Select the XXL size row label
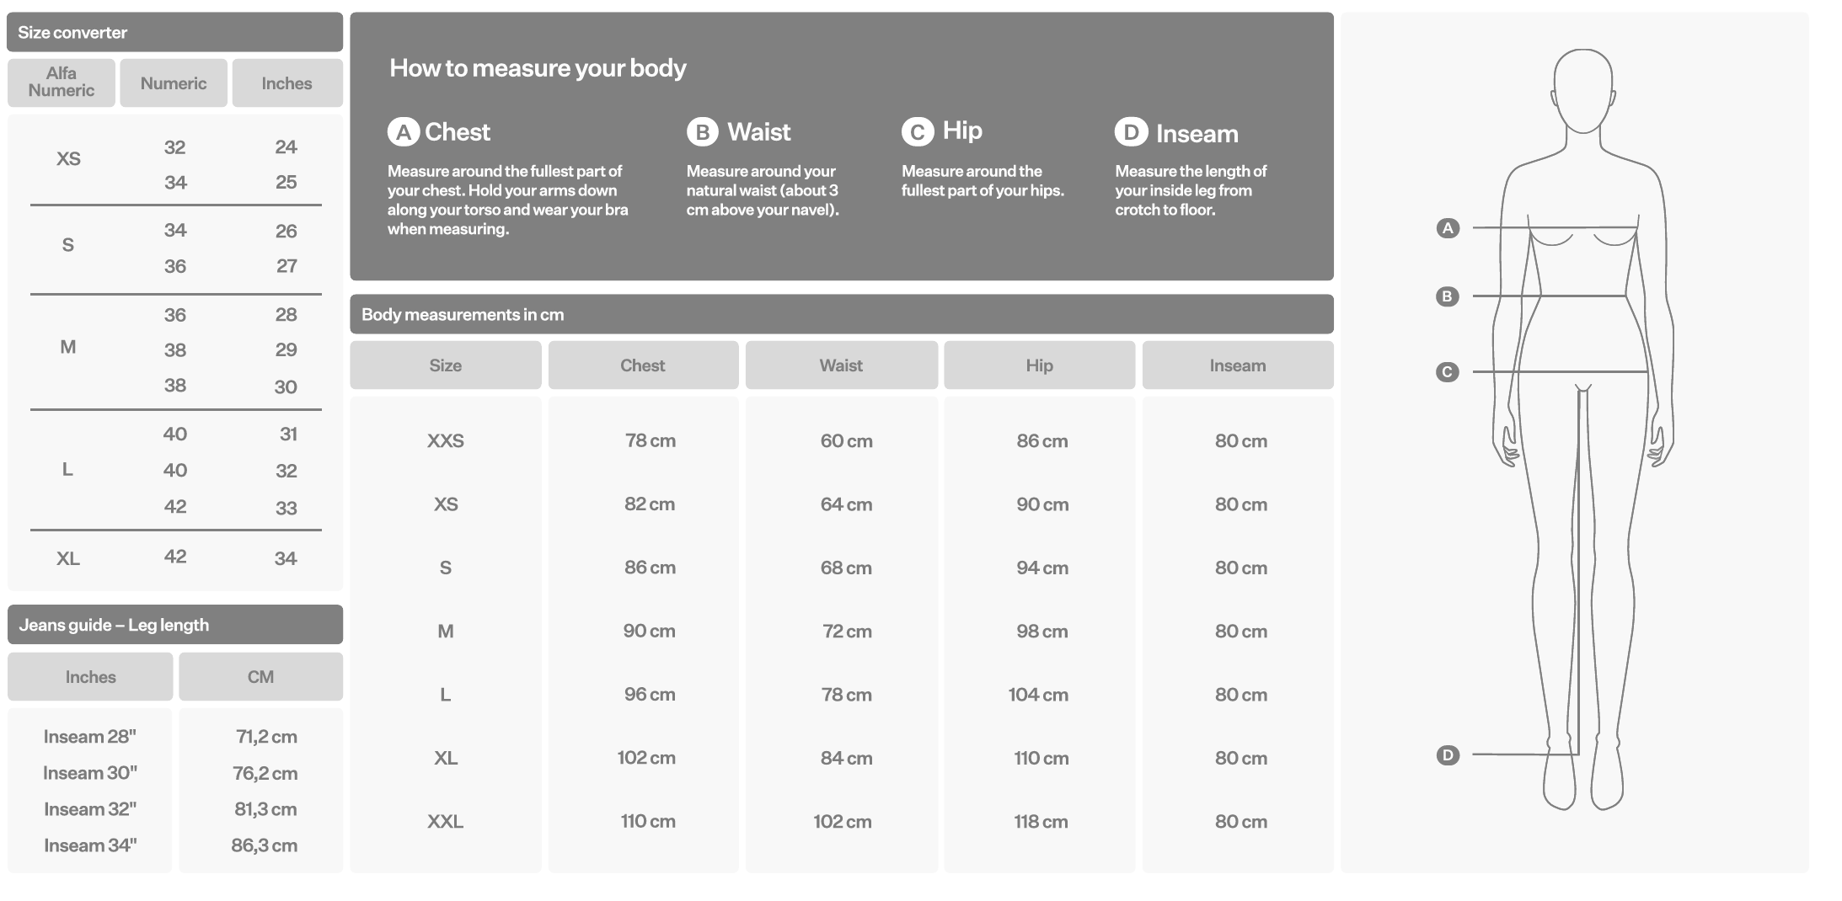The image size is (1842, 901). pos(445,821)
